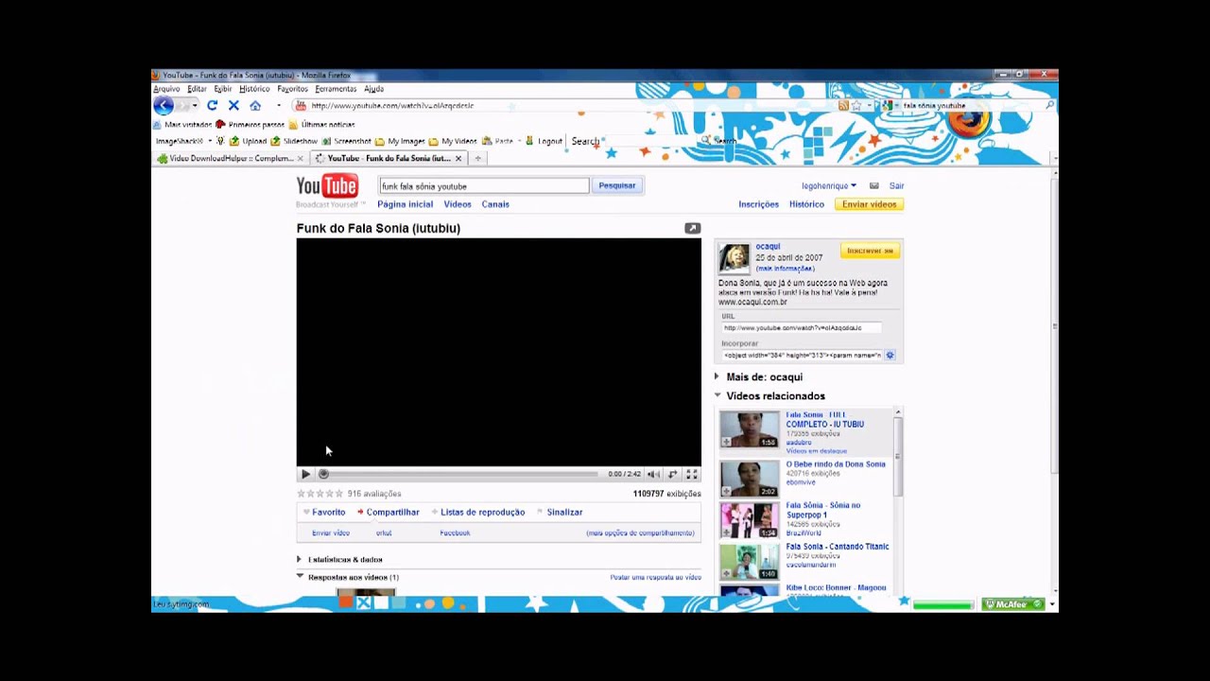Click the RSS feed icon in address bar

click(843, 106)
